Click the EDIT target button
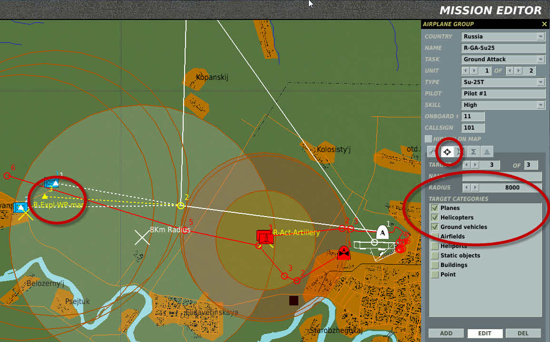Screen dimensions: 550x342 [485, 333]
